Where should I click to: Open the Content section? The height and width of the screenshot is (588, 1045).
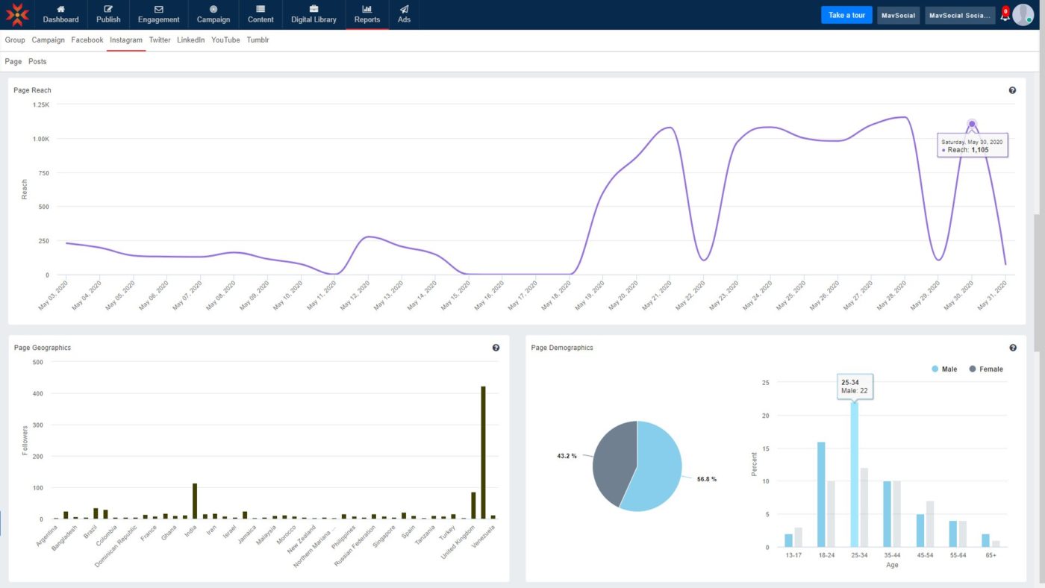260,15
